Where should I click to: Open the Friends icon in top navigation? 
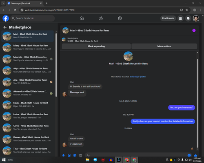pos(101,18)
